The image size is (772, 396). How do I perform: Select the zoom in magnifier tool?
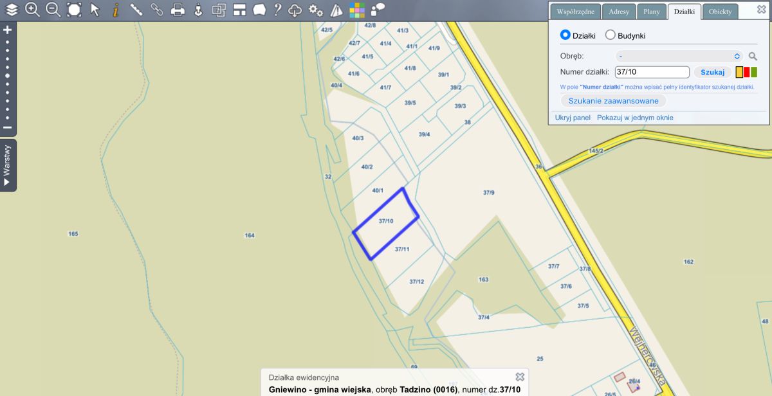(x=32, y=10)
